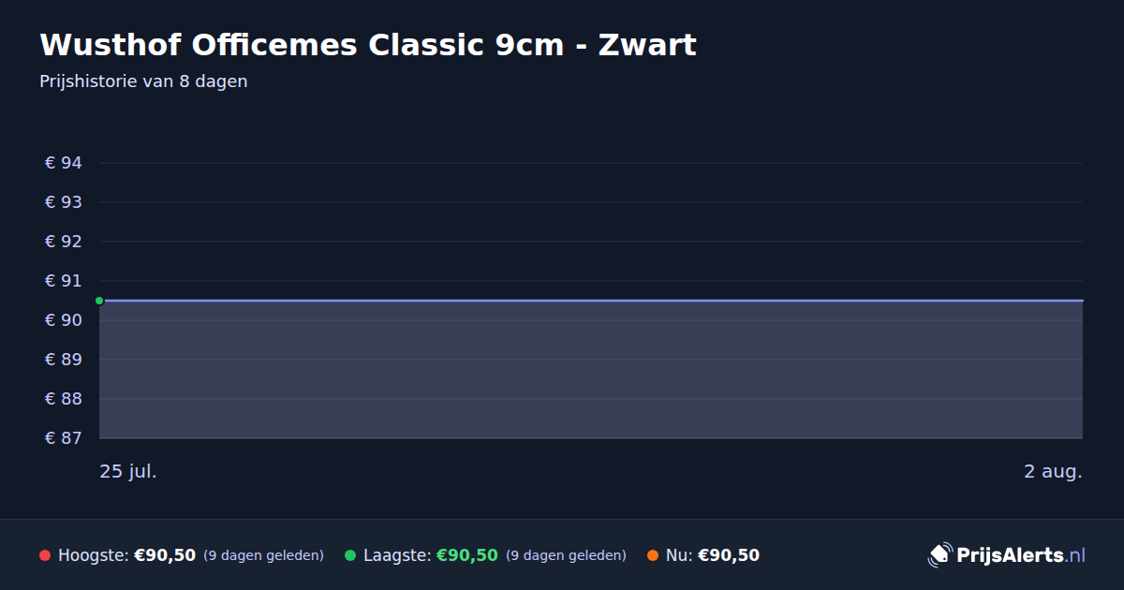The height and width of the screenshot is (590, 1124).
Task: Click the € 87 axis label
Action: point(64,438)
